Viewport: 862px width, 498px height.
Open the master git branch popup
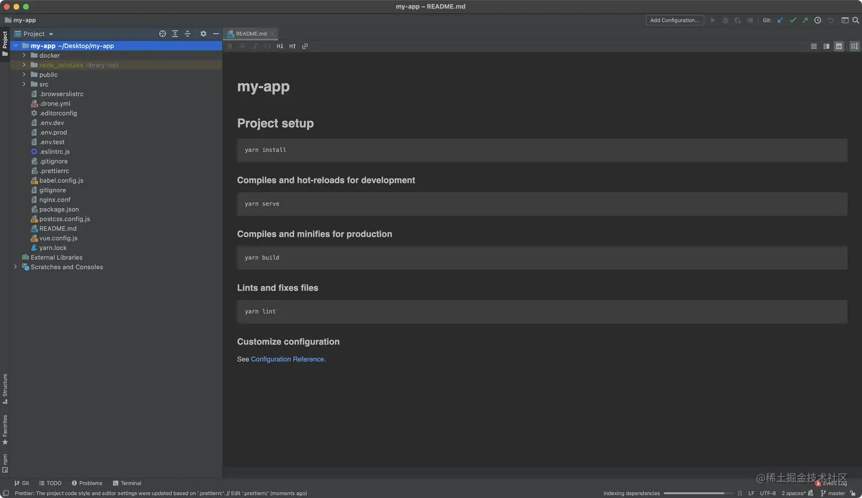833,493
